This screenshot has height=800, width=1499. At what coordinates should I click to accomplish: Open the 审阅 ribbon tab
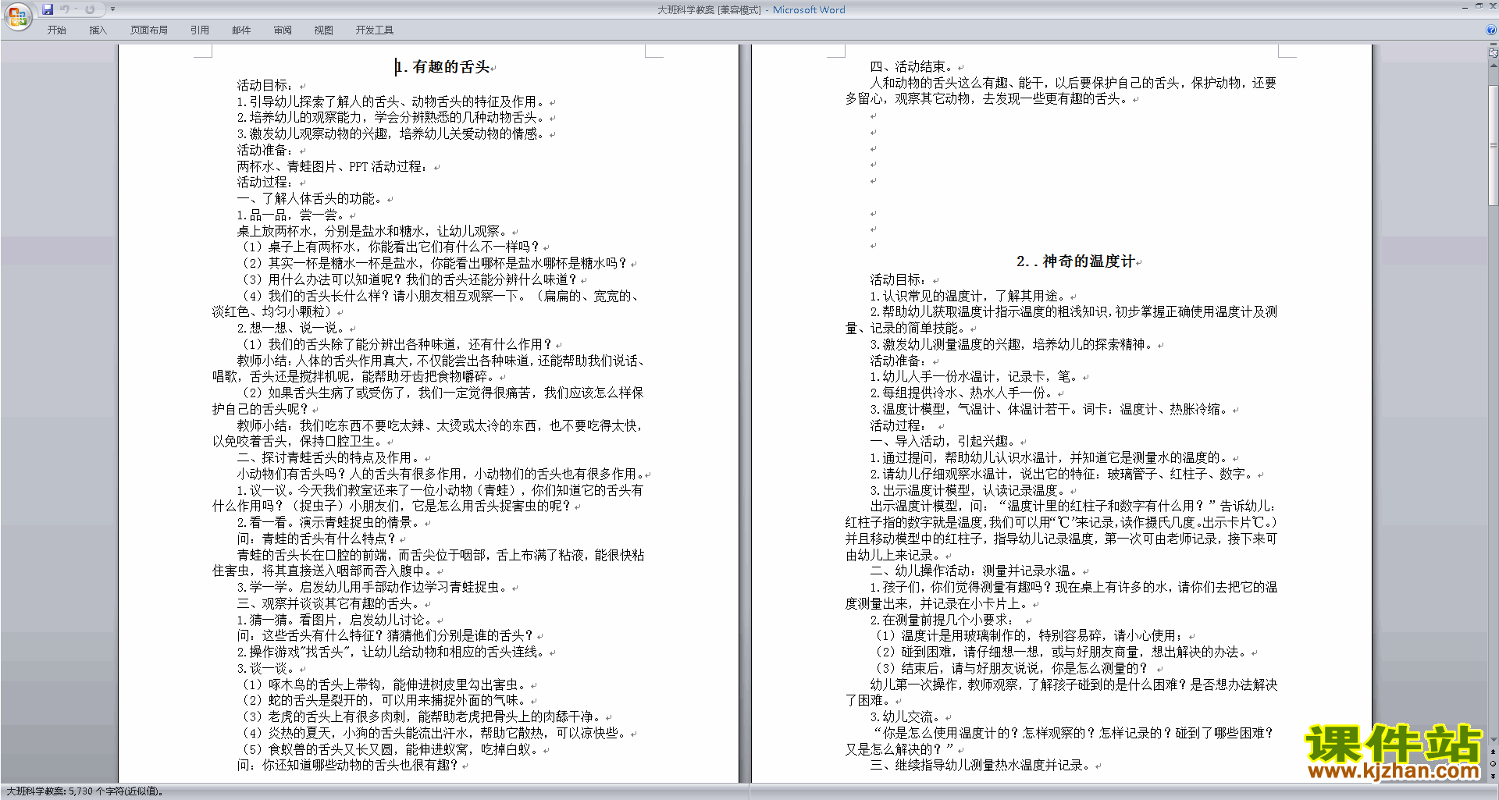[283, 30]
